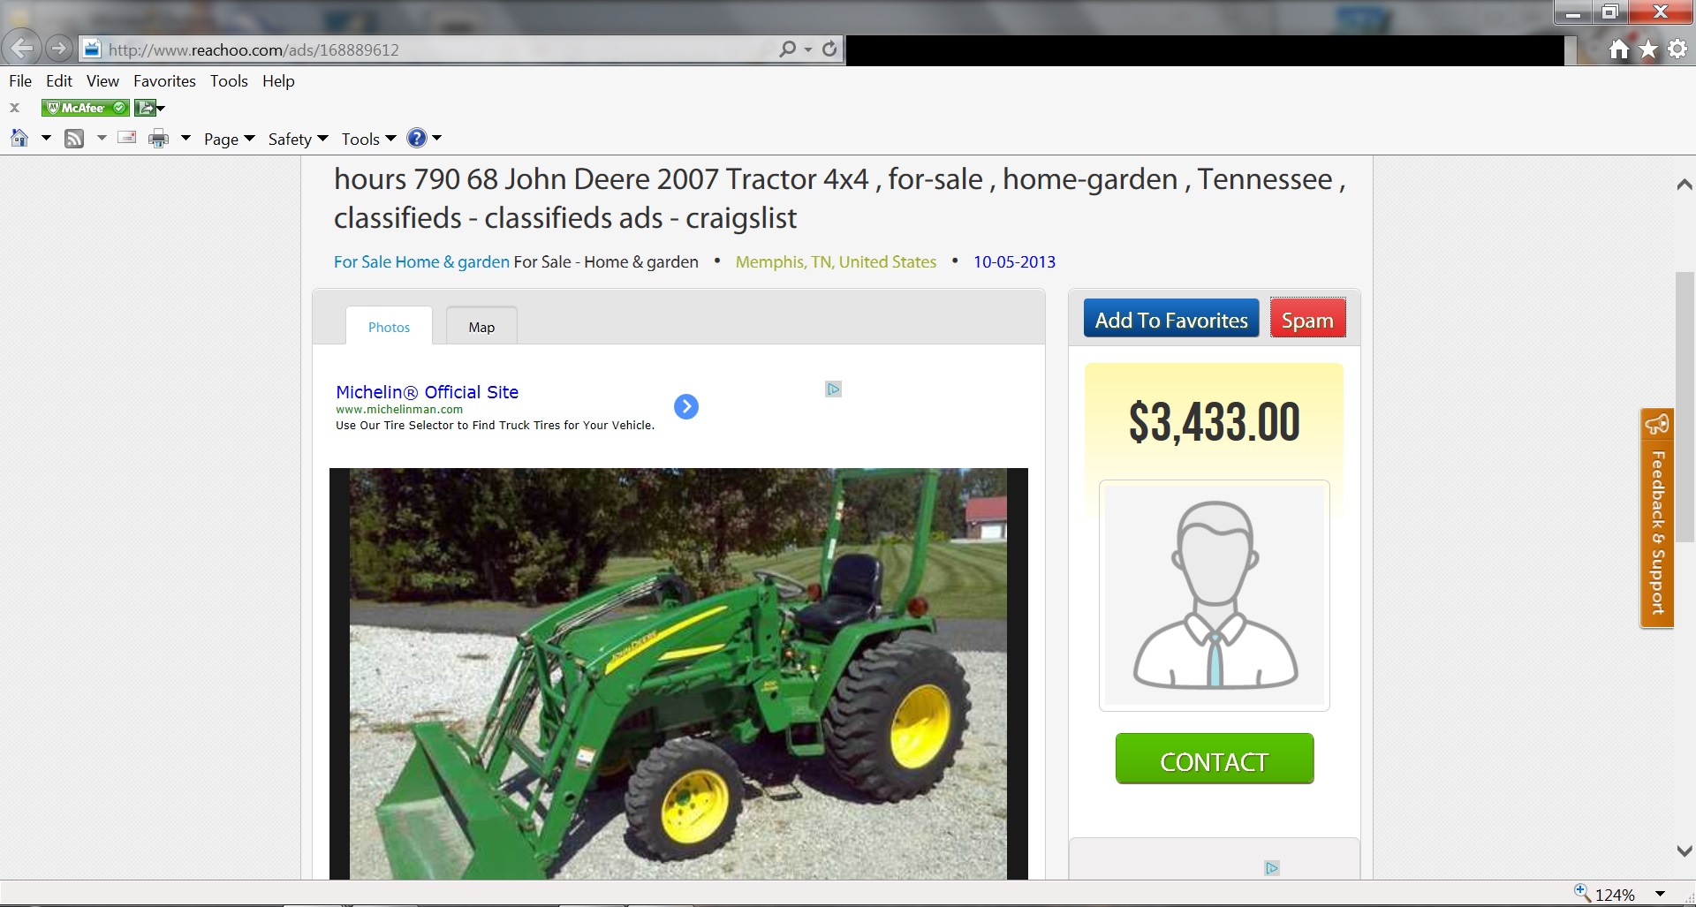The width and height of the screenshot is (1696, 907).
Task: Report listing using the Spam button
Action: tap(1308, 319)
